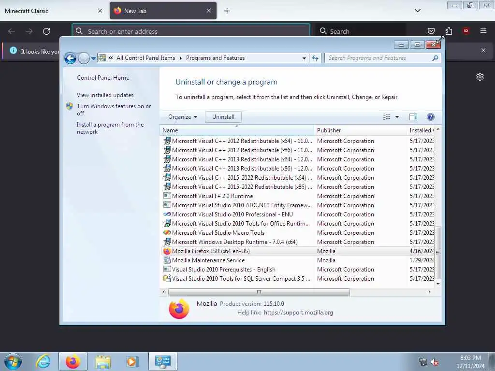Open the List all tabs dropdown in Firefox

pyautogui.click(x=417, y=11)
